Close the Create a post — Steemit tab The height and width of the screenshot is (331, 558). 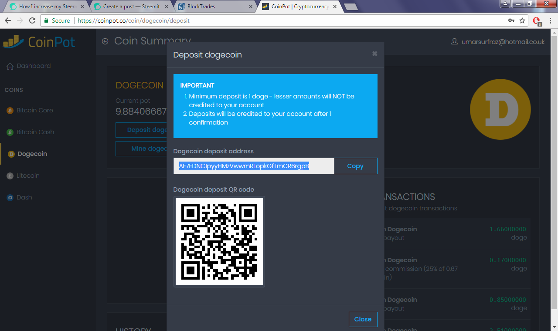pos(166,7)
